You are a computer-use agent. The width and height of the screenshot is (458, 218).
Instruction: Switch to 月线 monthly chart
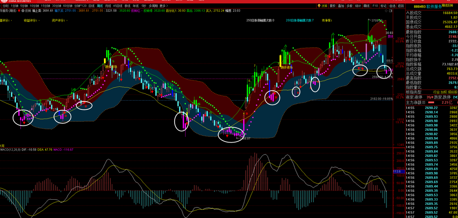click(108, 6)
